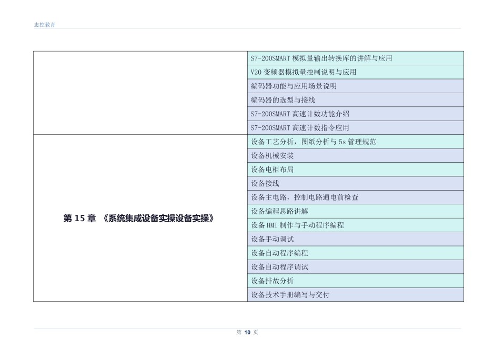Click the row 设备机械安装
The width and height of the screenshot is (504, 357).
(356, 156)
